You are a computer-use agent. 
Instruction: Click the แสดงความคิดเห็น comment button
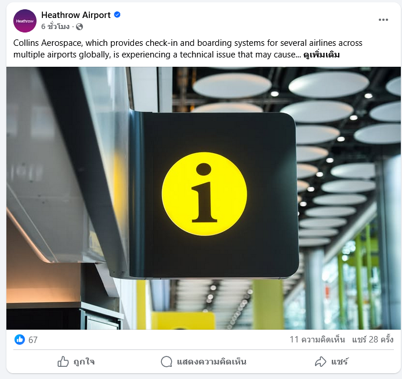pos(204,362)
